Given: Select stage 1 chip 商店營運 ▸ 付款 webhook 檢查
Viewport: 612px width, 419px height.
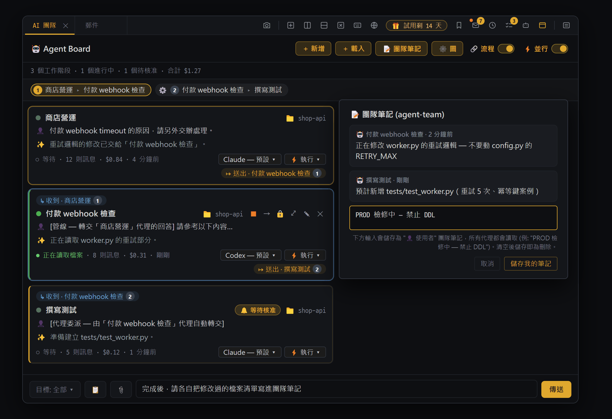Looking at the screenshot, I should coord(91,90).
